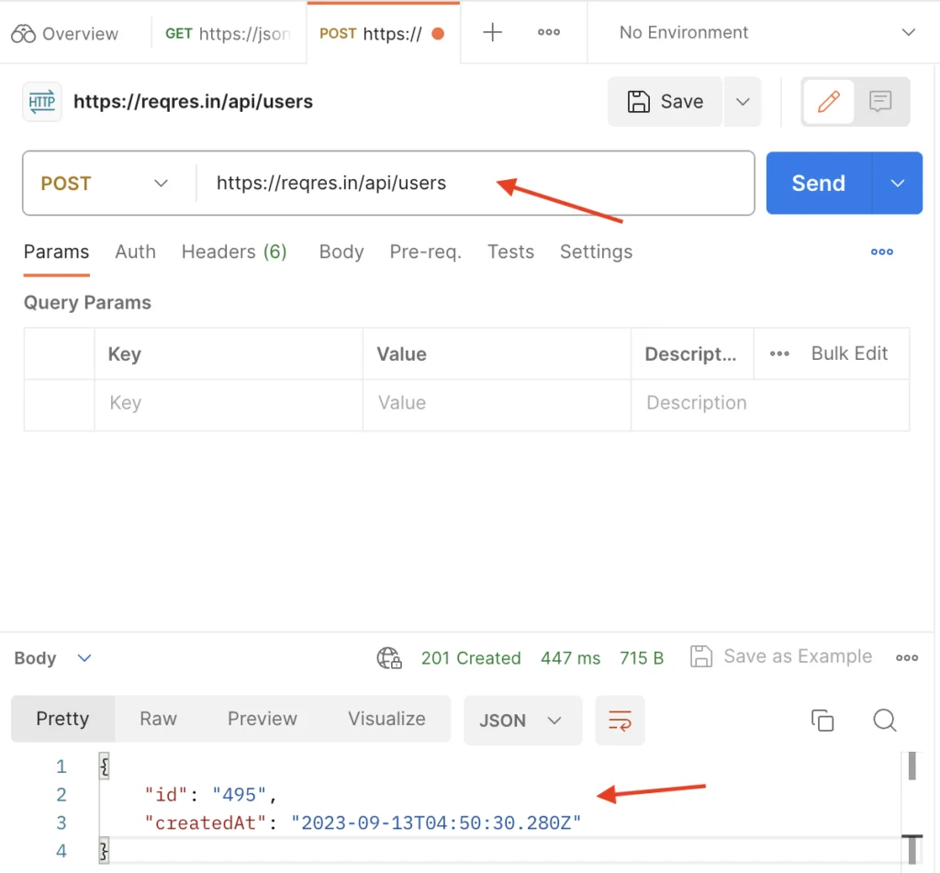Viewport: 940px width, 873px height.
Task: Select the Preview response view
Action: point(262,719)
